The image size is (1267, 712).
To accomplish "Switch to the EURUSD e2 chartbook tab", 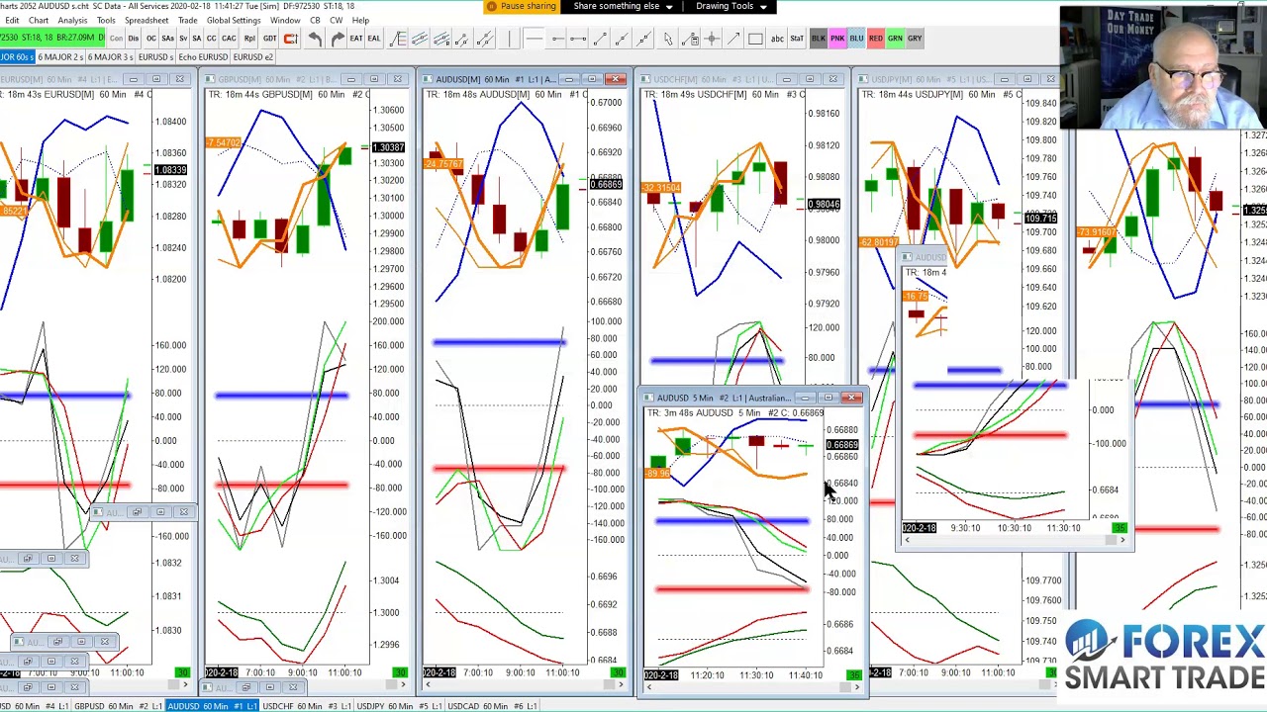I will click(252, 56).
